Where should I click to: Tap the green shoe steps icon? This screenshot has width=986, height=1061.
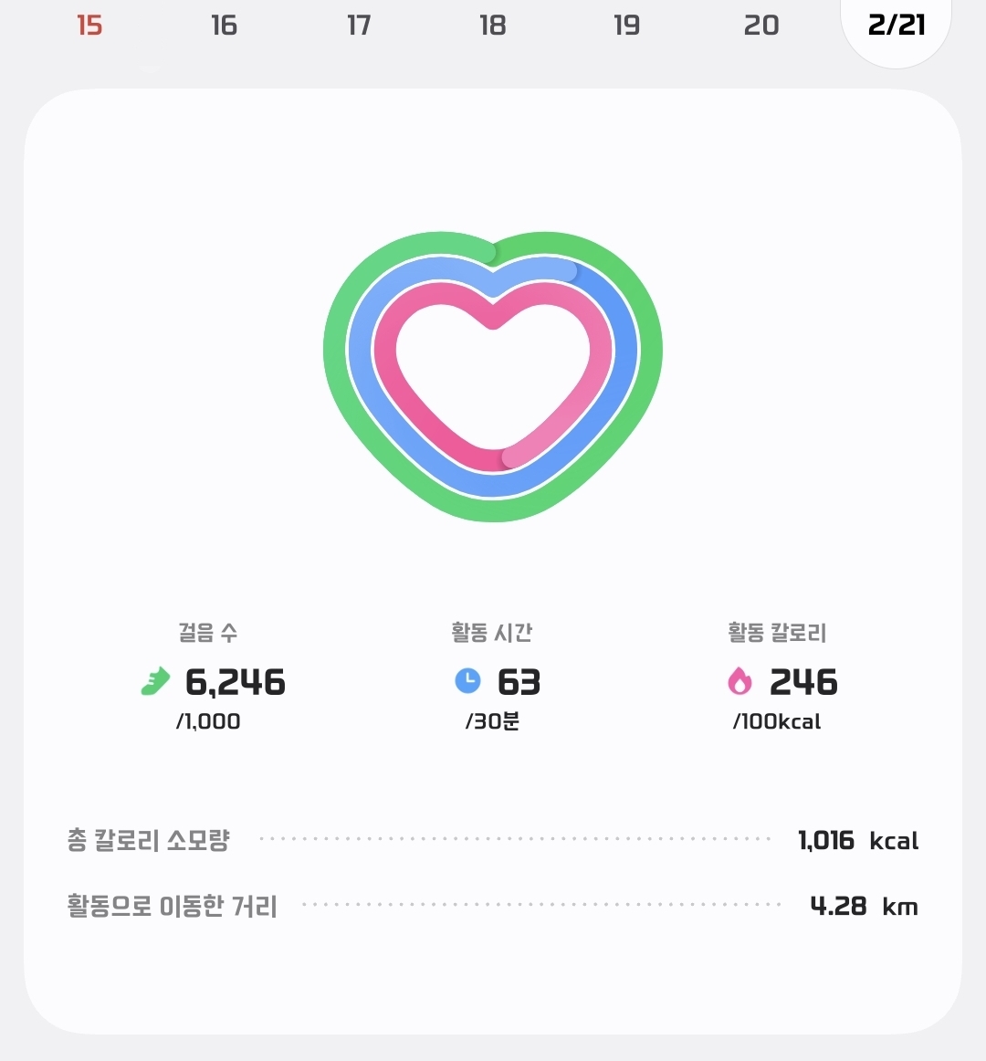(155, 681)
